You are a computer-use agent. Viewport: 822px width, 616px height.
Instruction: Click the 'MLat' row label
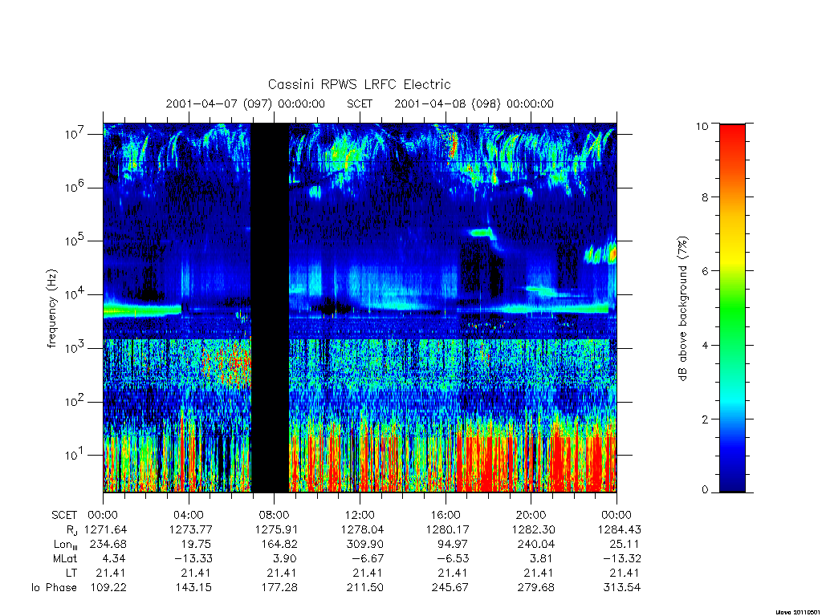click(65, 558)
